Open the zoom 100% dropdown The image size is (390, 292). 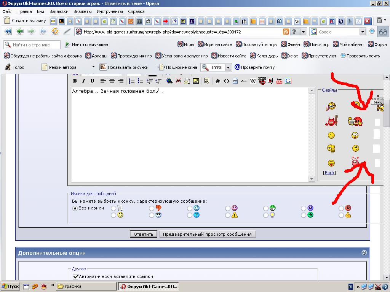point(228,68)
